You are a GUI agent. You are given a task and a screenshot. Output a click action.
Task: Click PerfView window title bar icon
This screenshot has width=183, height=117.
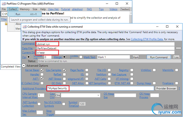(4, 4)
